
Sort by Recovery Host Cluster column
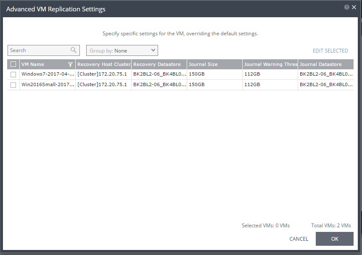tap(104, 64)
